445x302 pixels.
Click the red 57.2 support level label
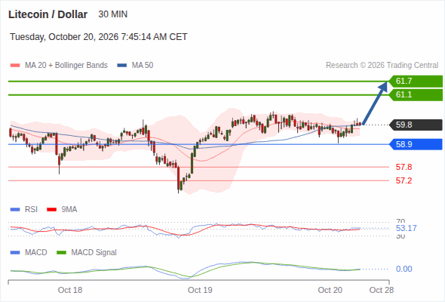(404, 180)
